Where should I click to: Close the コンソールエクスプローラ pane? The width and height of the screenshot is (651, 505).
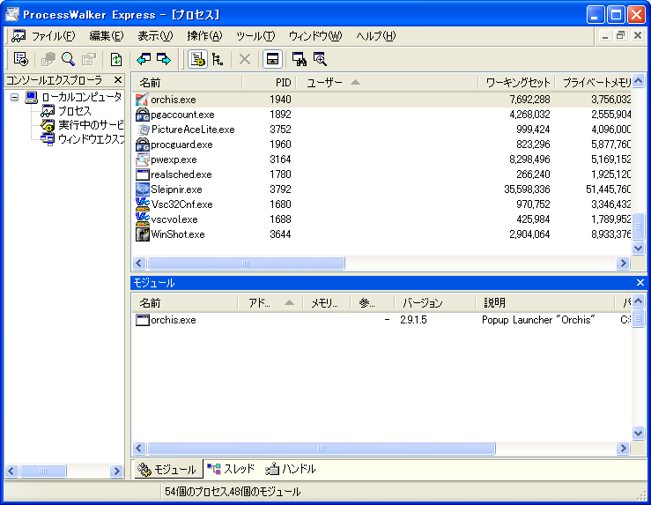coord(118,79)
